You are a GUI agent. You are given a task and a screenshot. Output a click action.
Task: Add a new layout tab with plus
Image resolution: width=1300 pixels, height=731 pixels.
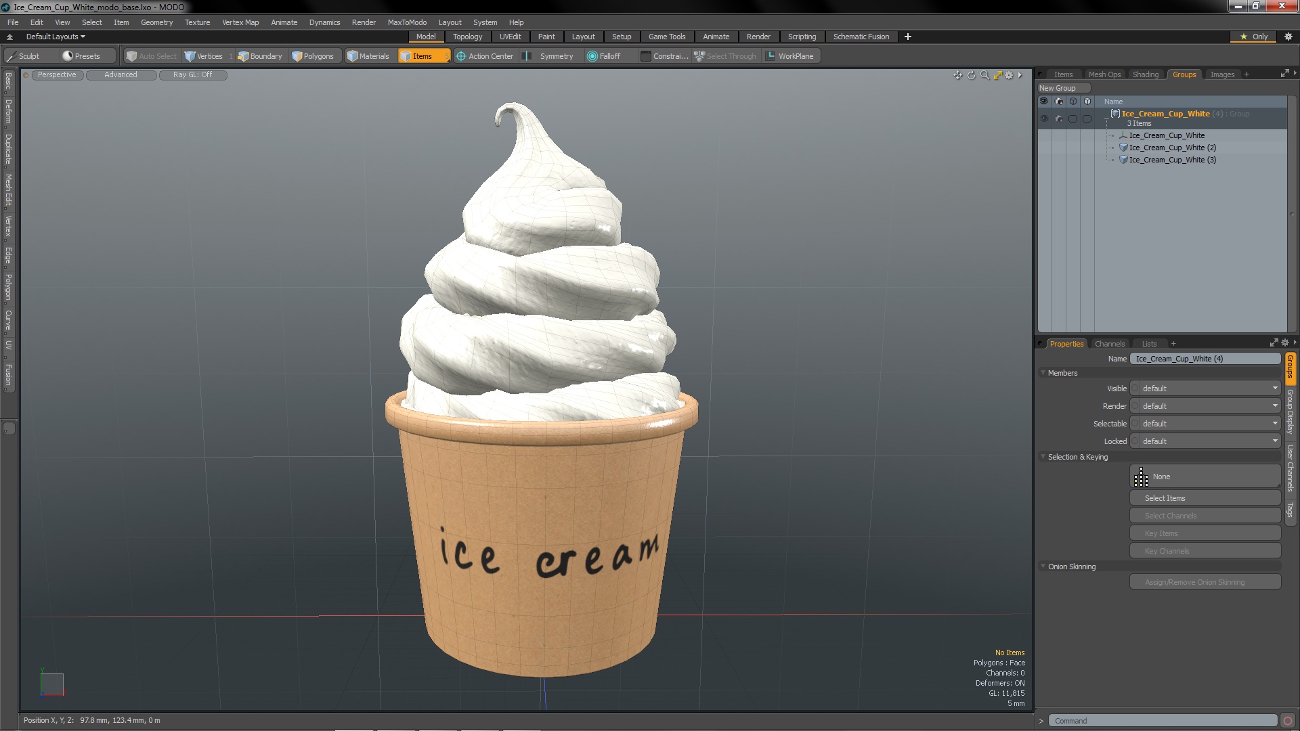(x=908, y=37)
